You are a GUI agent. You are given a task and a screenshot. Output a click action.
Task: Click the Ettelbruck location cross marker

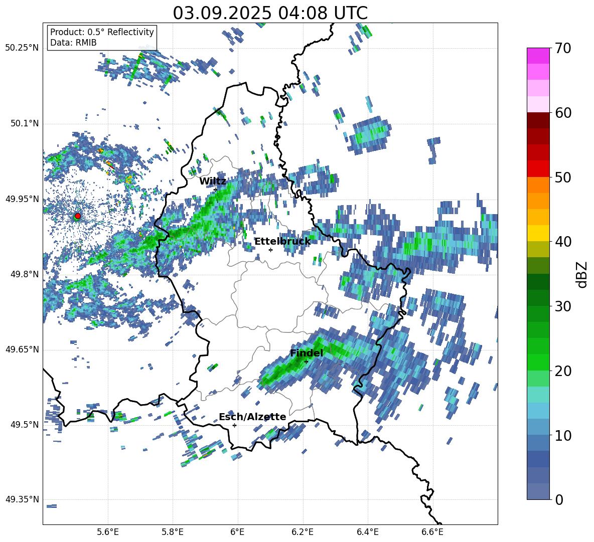(x=270, y=250)
